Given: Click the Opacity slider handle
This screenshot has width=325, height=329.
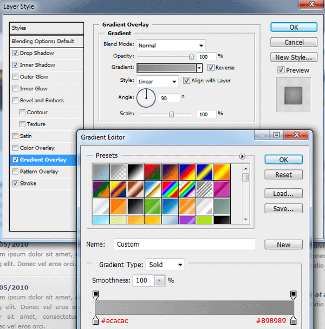Looking at the screenshot, I should (x=191, y=56).
